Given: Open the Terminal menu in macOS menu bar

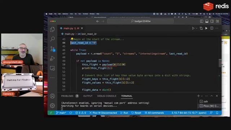Looking at the screenshot, I should 85,14.
